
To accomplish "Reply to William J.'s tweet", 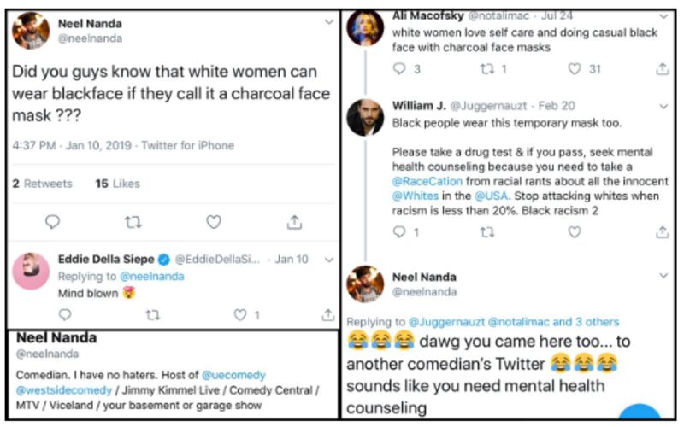I will pyautogui.click(x=400, y=232).
